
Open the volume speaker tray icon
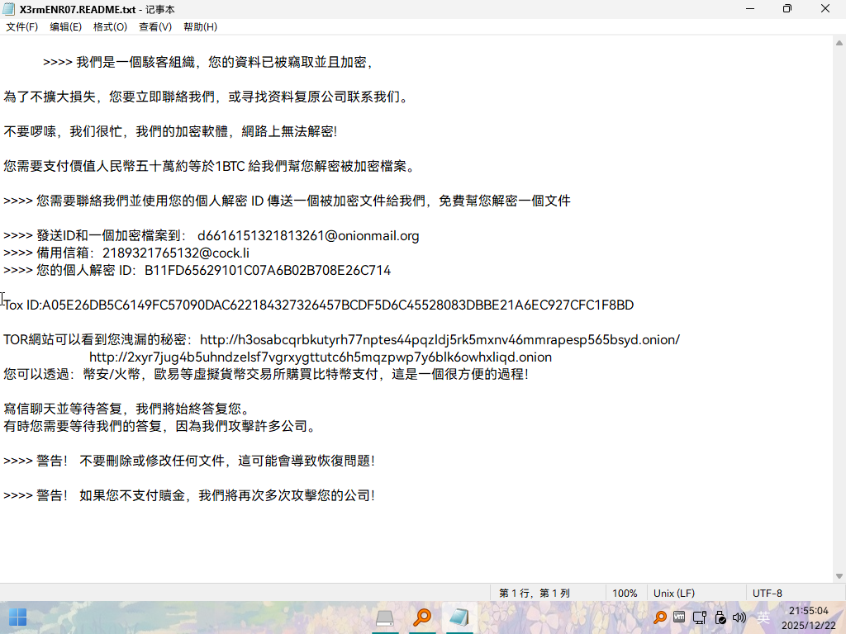(739, 617)
